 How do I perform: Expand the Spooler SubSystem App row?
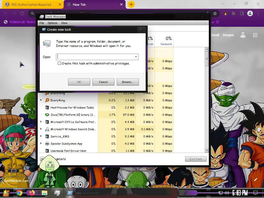click(x=41, y=143)
